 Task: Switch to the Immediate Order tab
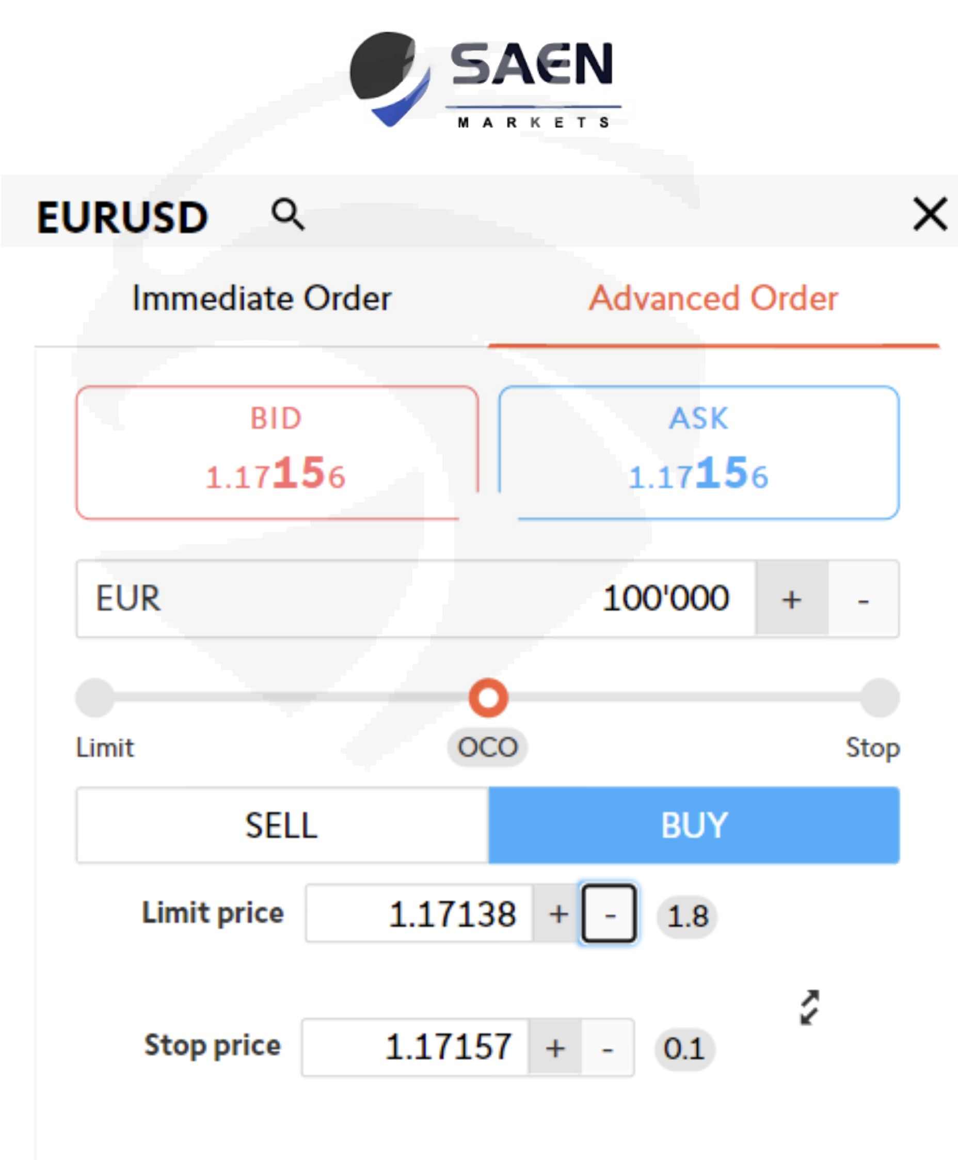(x=262, y=298)
